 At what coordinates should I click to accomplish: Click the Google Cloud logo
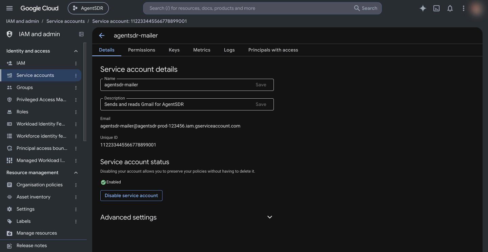coord(39,8)
